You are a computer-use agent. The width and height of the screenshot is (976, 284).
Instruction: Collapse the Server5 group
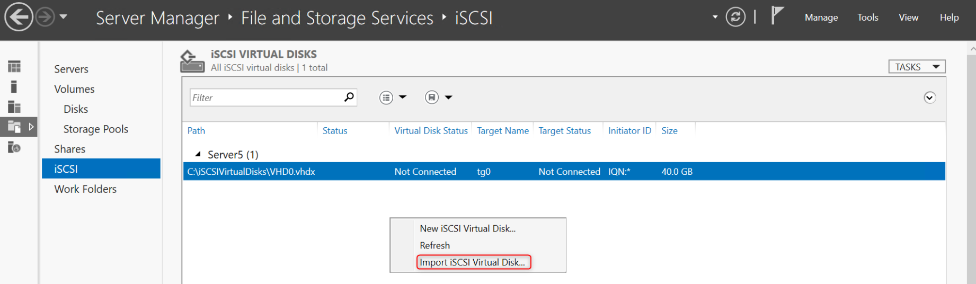coord(198,154)
